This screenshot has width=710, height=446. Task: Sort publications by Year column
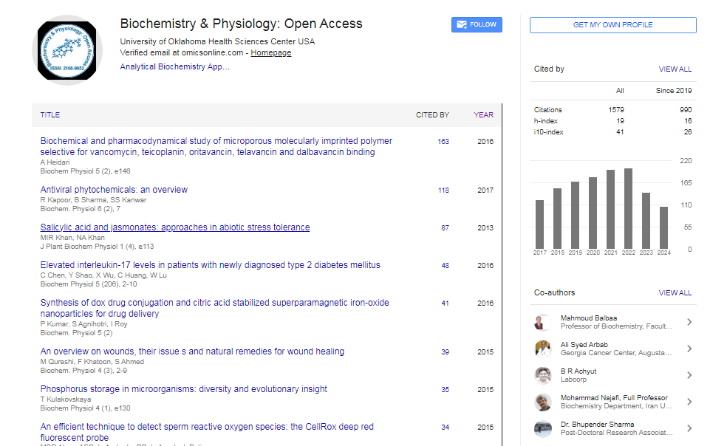pos(483,115)
